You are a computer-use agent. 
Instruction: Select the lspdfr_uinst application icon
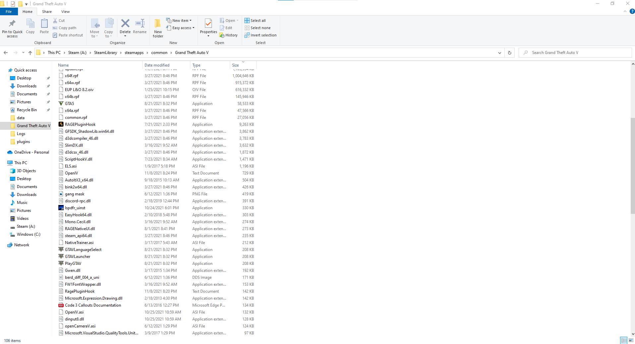61,208
